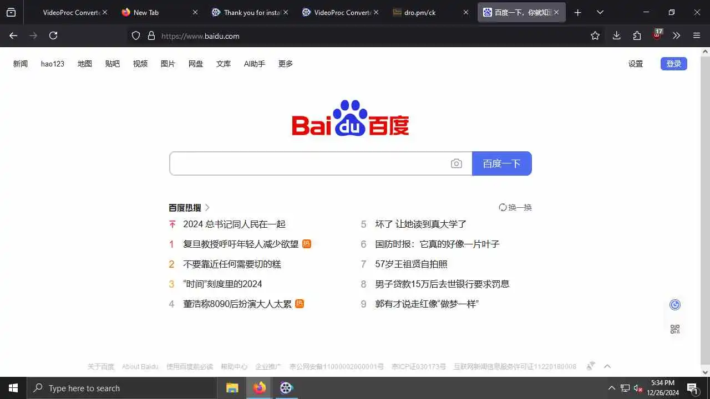Open hot search 57岁王祖贤自拍照
Image resolution: width=710 pixels, height=399 pixels.
[x=411, y=264]
